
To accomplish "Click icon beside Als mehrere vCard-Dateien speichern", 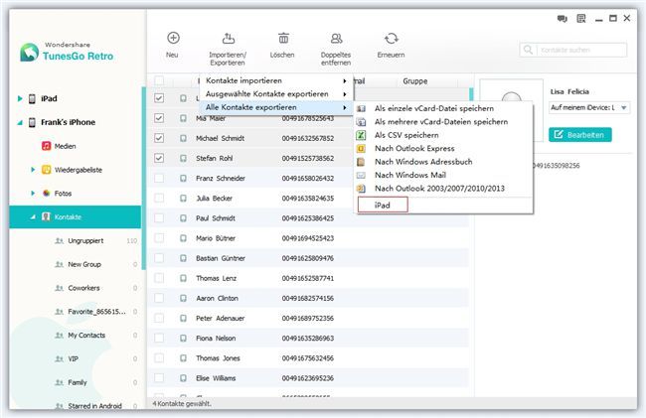I will click(361, 122).
